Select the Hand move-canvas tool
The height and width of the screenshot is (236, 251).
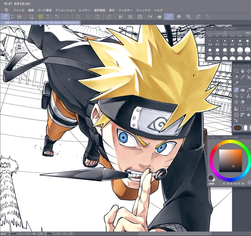243,71
